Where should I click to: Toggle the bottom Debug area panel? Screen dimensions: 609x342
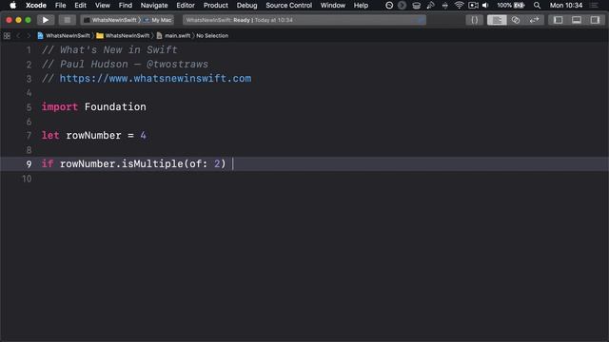[x=577, y=20]
